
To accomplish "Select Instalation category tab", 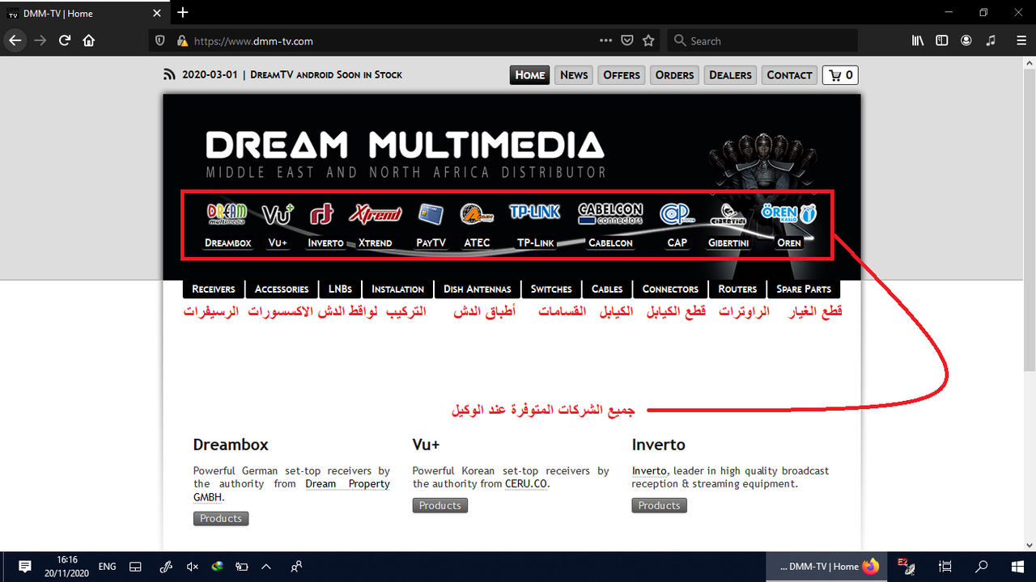I will 397,289.
